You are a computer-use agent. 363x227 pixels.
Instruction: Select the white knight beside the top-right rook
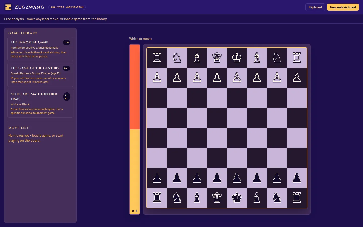pos(277,58)
